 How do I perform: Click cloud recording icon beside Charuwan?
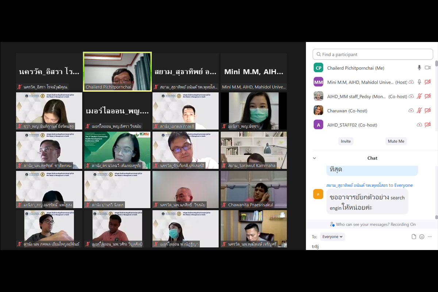coord(411,111)
